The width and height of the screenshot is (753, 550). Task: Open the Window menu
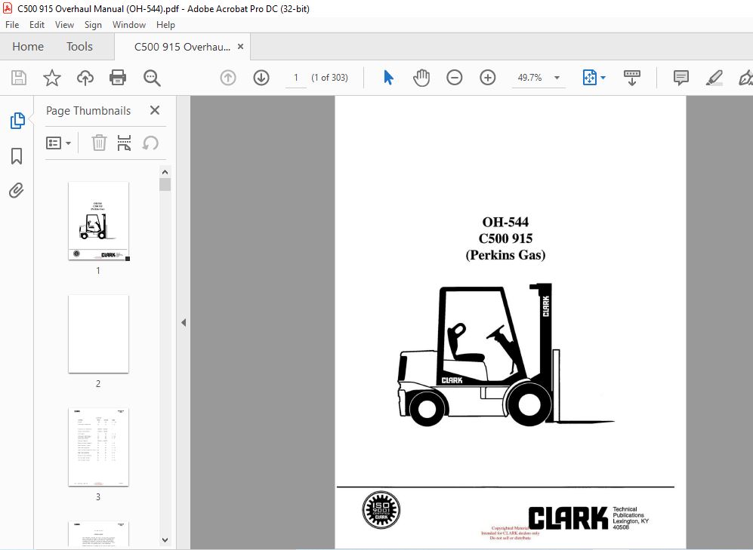pyautogui.click(x=129, y=25)
